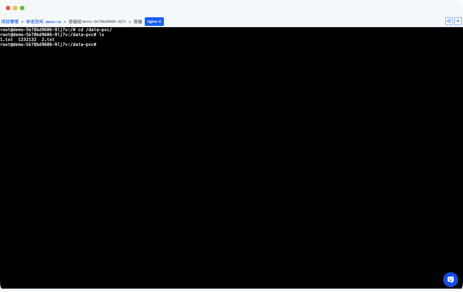463x292 pixels.
Task: Close the terminal with the blue X icon
Action: [x=458, y=21]
